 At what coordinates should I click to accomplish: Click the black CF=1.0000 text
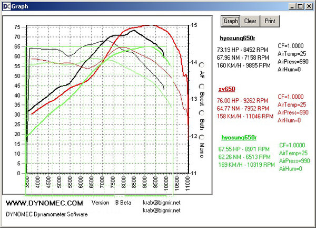click(291, 46)
